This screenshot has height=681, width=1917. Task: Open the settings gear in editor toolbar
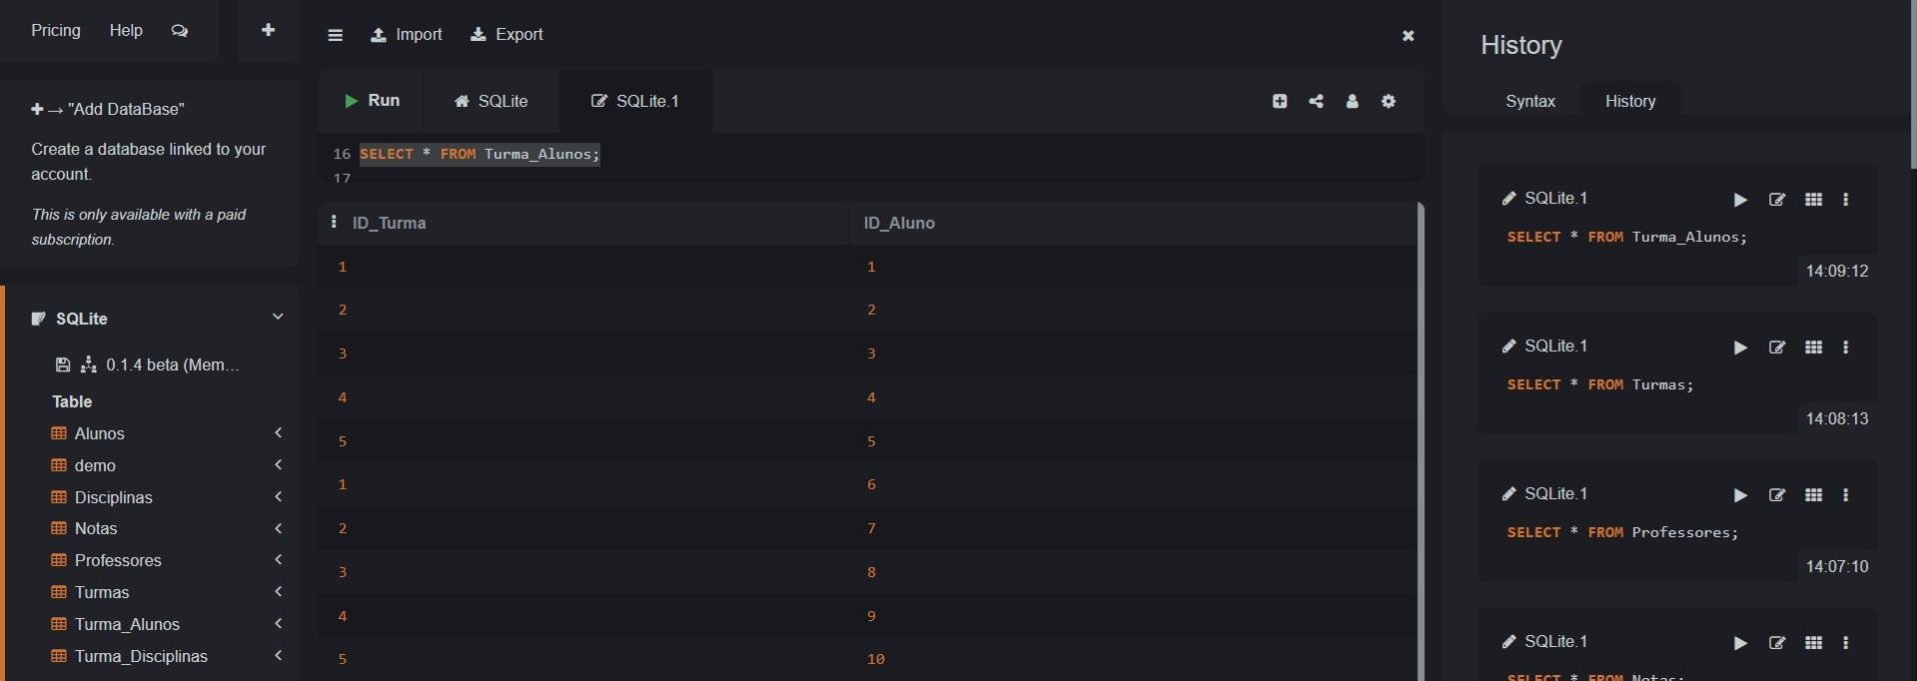tap(1389, 101)
